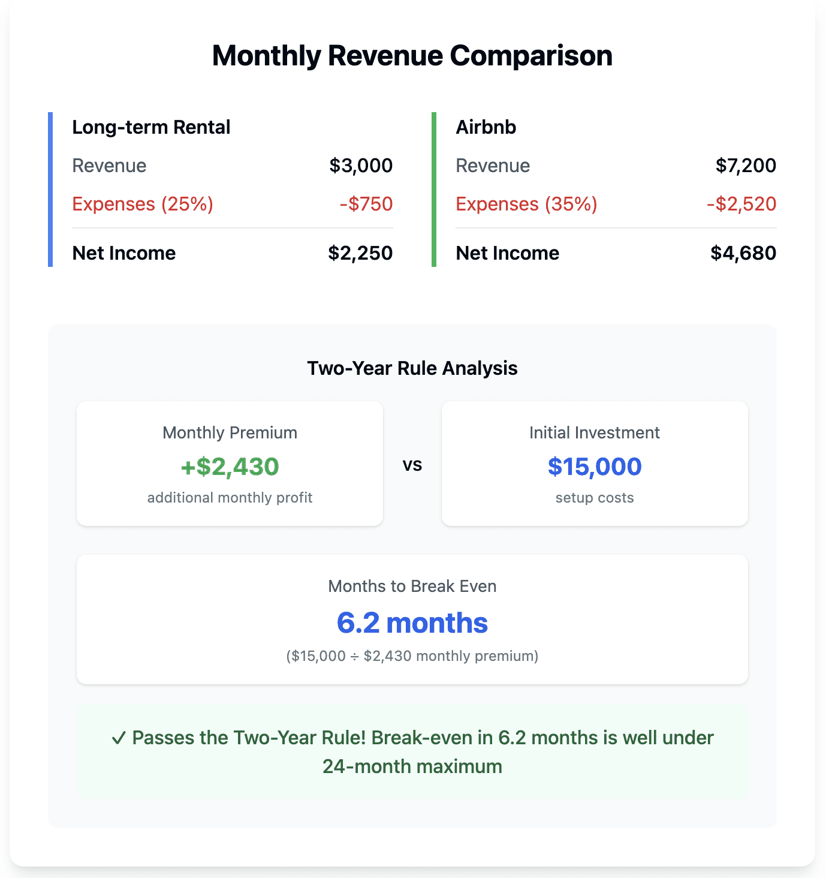Click the Monthly Revenue Comparison heading
The height and width of the screenshot is (878, 826).
[x=412, y=56]
